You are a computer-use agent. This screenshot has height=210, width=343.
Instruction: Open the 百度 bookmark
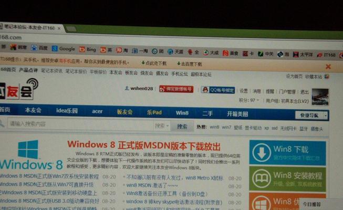click(39, 48)
